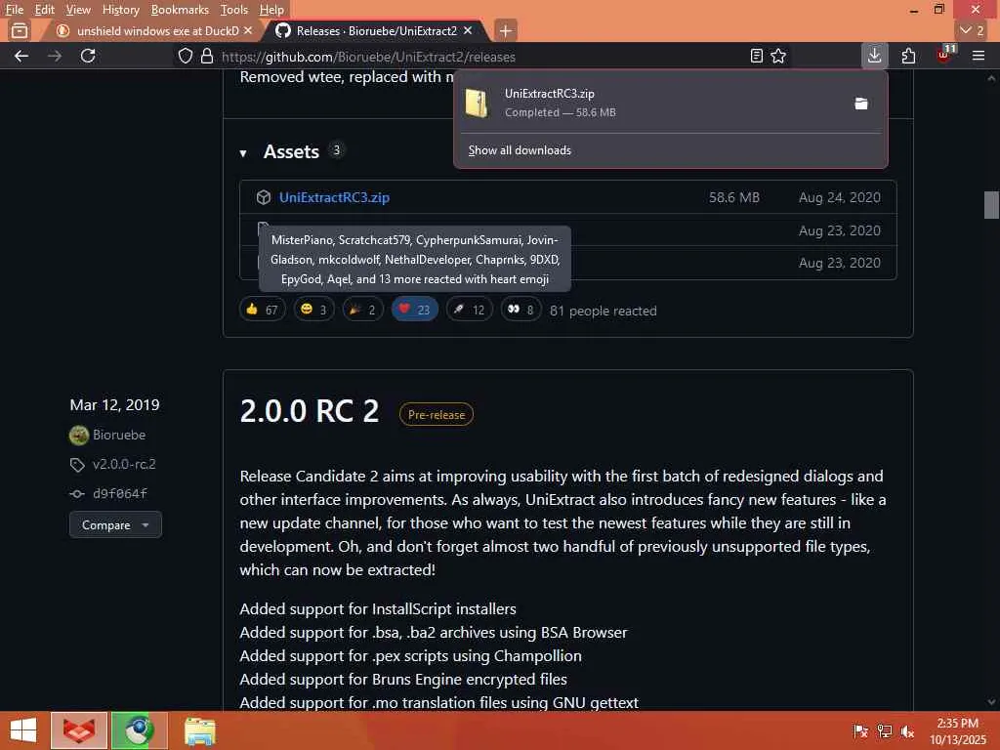This screenshot has width=1000, height=750.
Task: Open the Help menu
Action: tap(271, 10)
